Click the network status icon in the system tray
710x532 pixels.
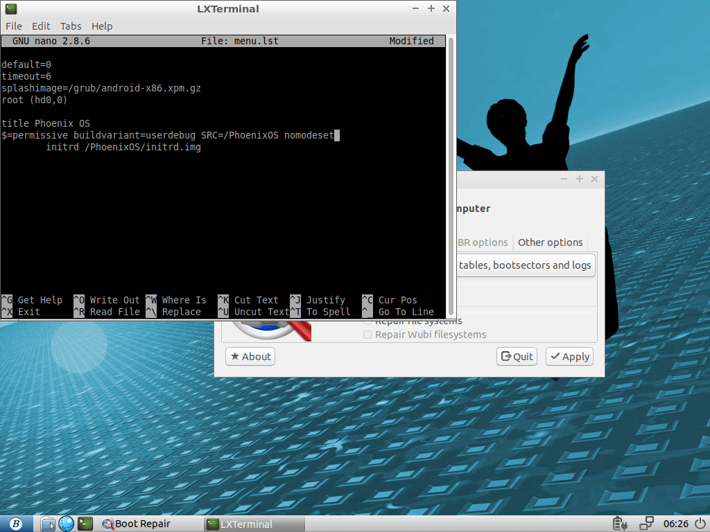(619, 524)
